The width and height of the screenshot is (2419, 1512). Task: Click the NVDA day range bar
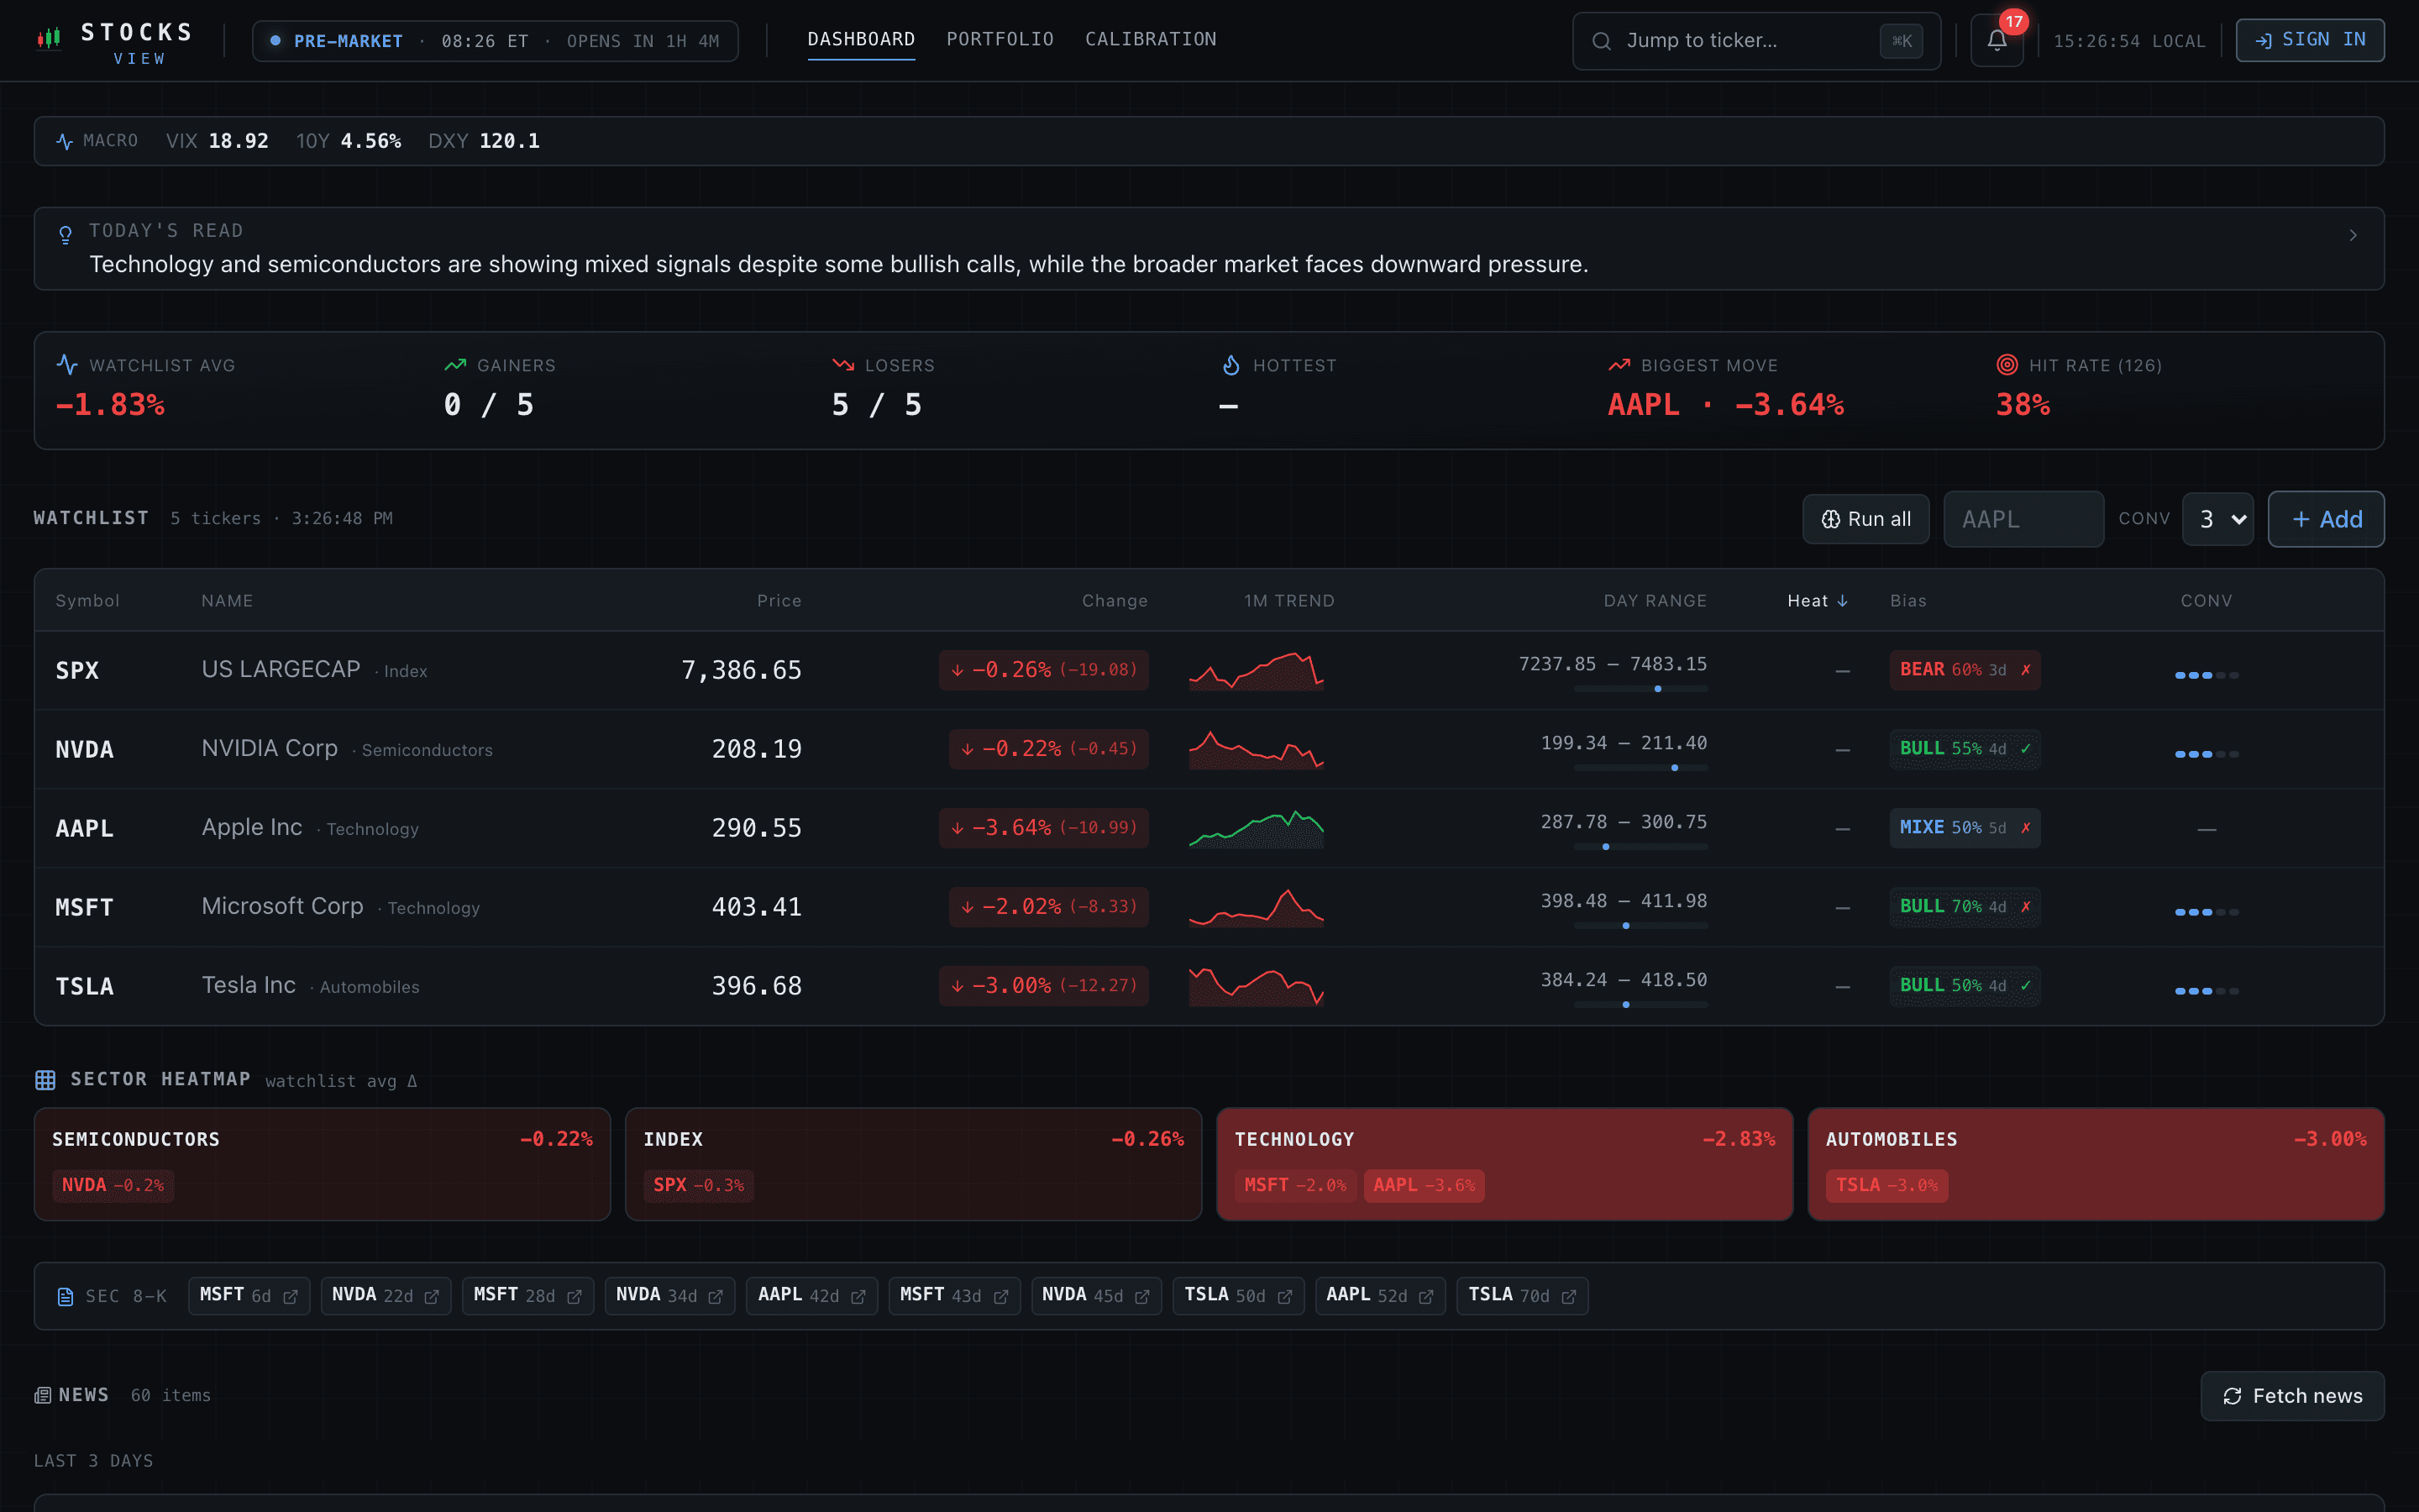[x=1640, y=768]
